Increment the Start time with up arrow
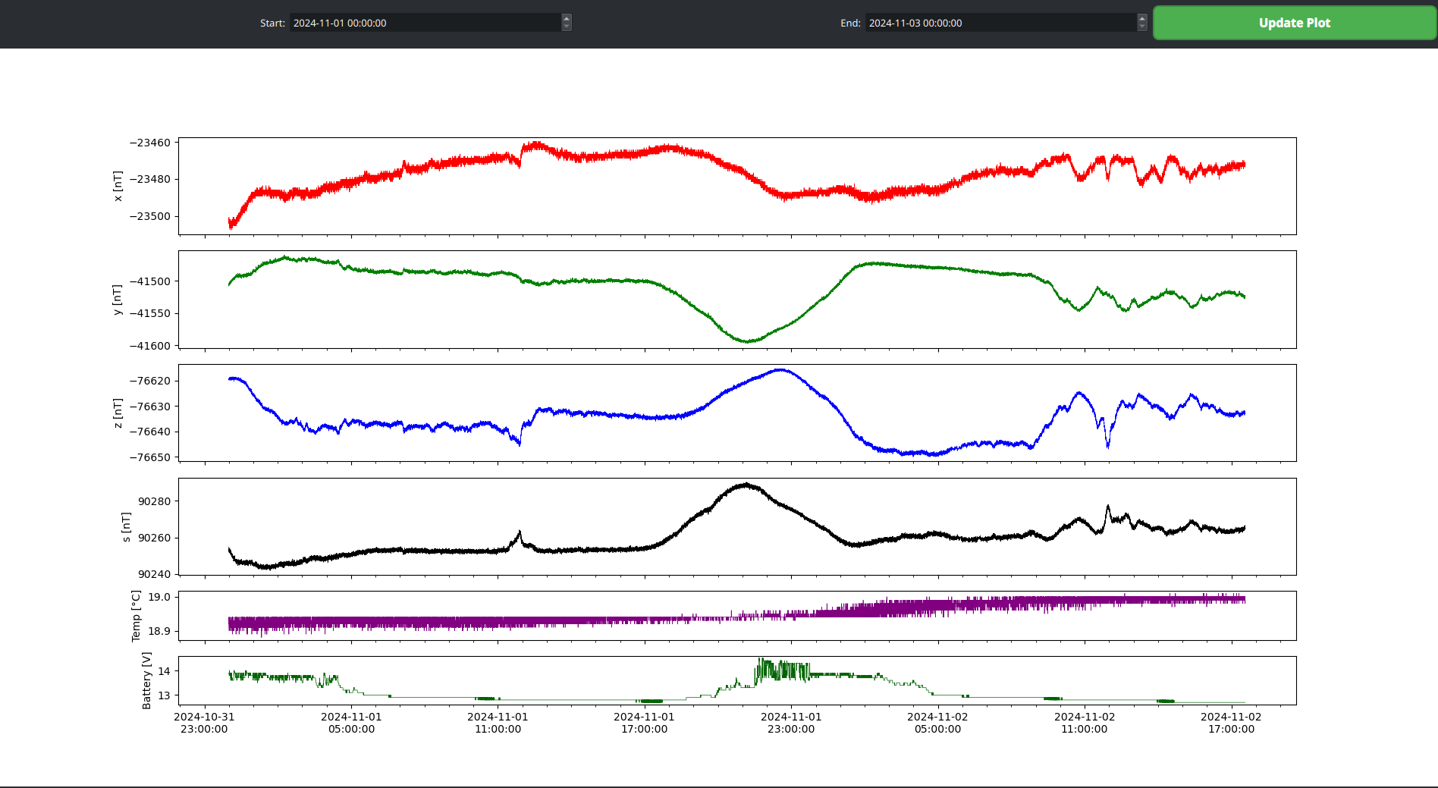 (567, 18)
